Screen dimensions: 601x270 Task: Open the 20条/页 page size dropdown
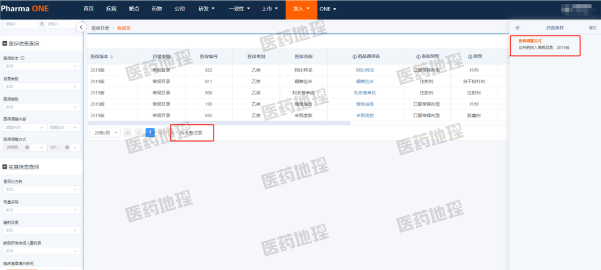pyautogui.click(x=105, y=133)
